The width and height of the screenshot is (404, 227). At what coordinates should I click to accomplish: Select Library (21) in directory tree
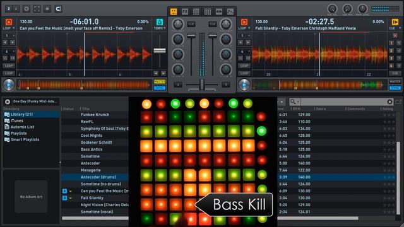tap(31, 114)
